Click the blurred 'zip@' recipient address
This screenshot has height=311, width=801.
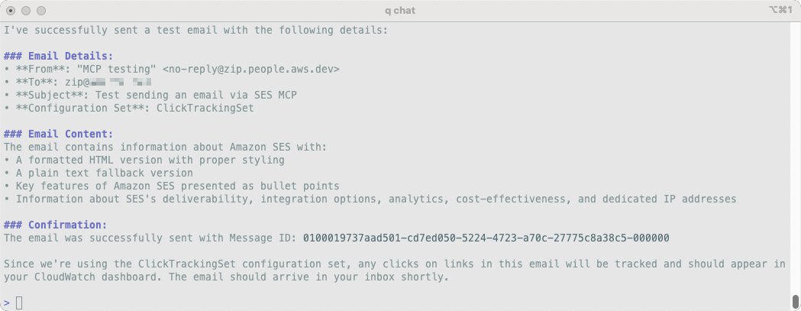point(107,83)
